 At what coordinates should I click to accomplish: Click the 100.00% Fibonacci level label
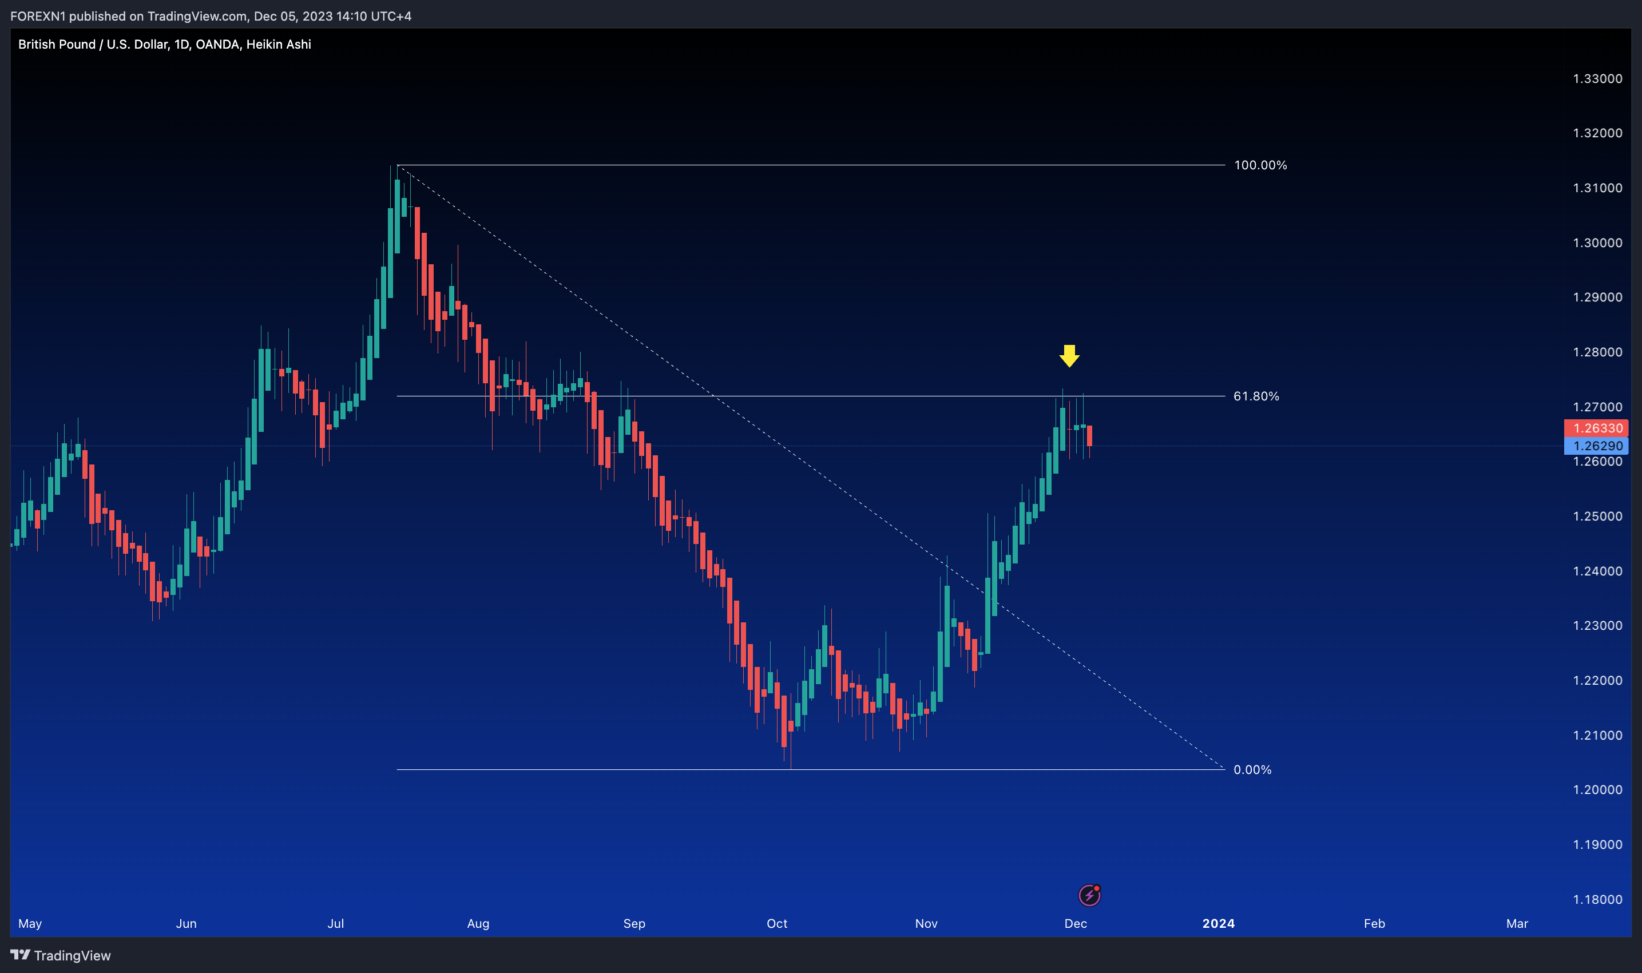tap(1260, 165)
